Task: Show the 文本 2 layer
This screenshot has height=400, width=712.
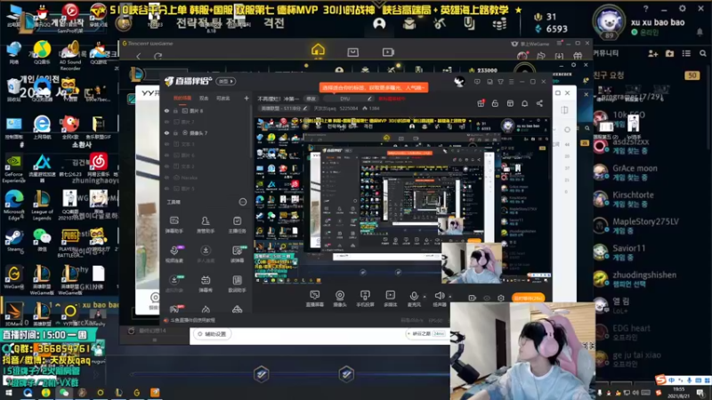Action: click(x=166, y=166)
